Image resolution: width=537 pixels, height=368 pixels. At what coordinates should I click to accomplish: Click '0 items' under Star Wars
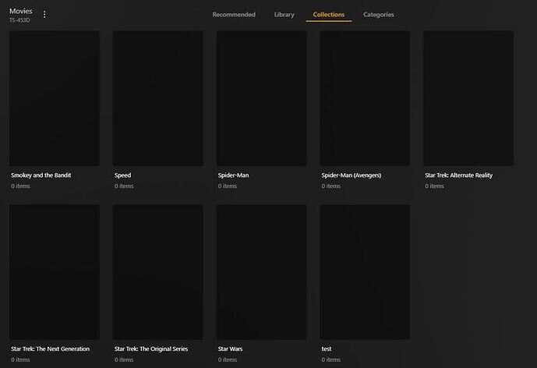[x=228, y=359]
